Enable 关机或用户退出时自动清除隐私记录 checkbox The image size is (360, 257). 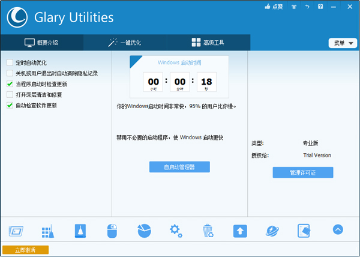click(10, 73)
